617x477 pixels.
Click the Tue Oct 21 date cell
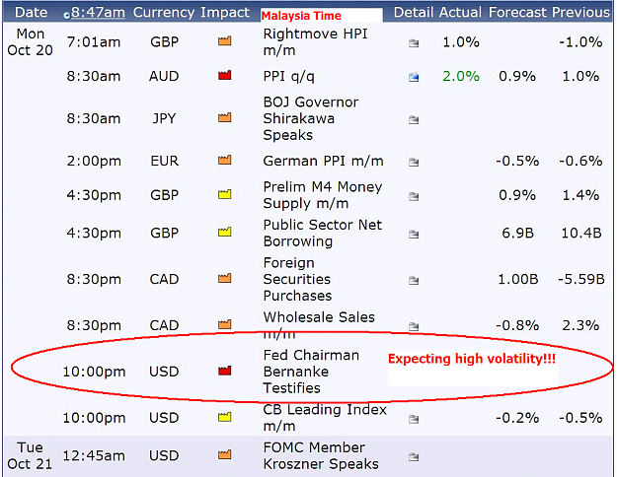tap(30, 455)
